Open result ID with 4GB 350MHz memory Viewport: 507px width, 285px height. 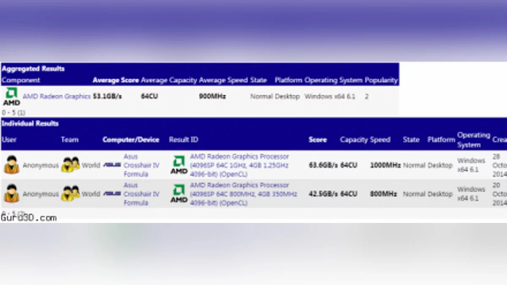(x=243, y=194)
